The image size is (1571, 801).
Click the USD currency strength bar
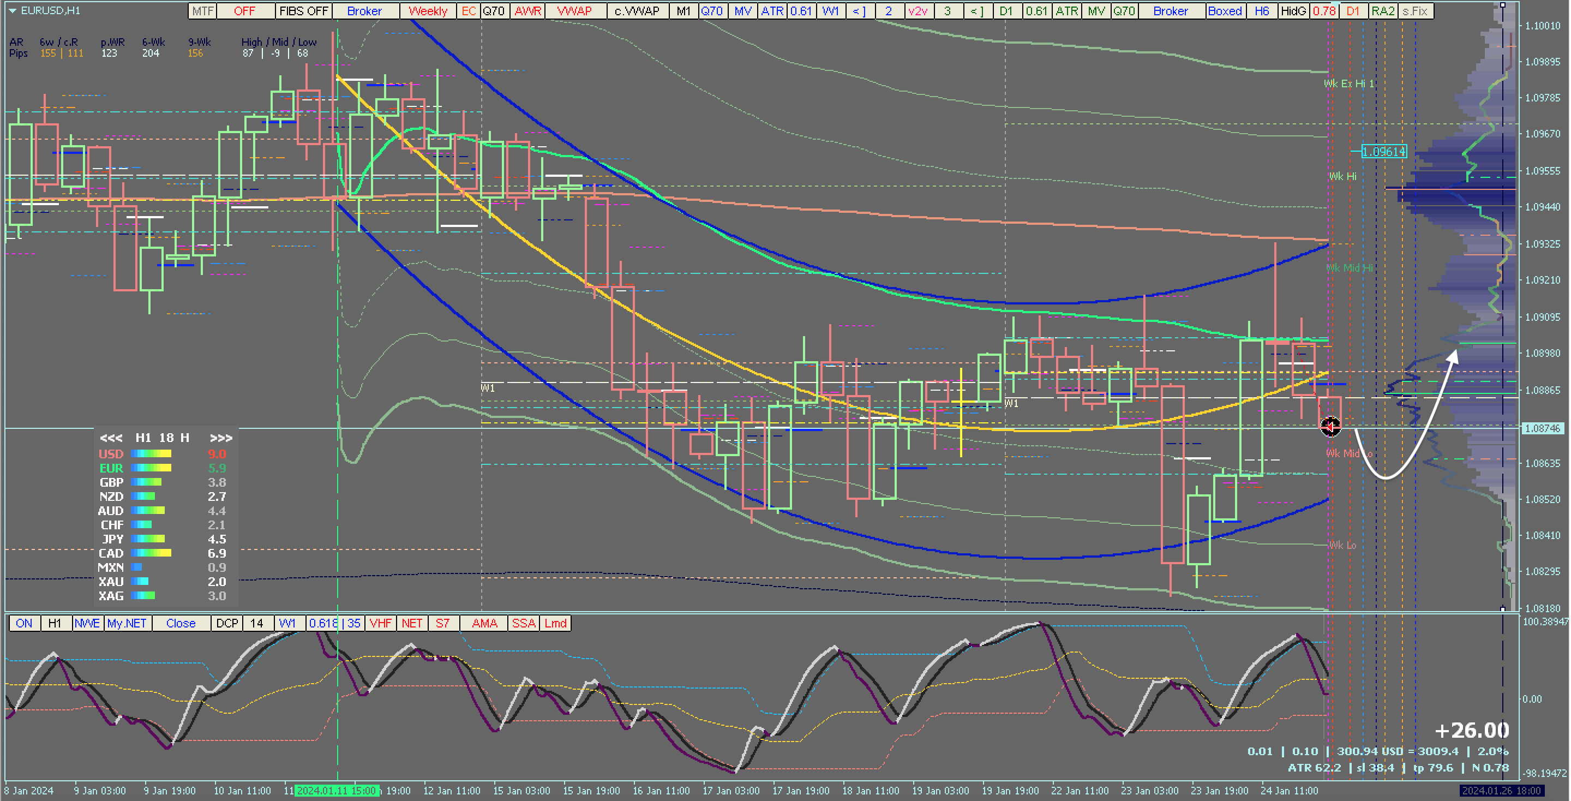[x=151, y=454]
